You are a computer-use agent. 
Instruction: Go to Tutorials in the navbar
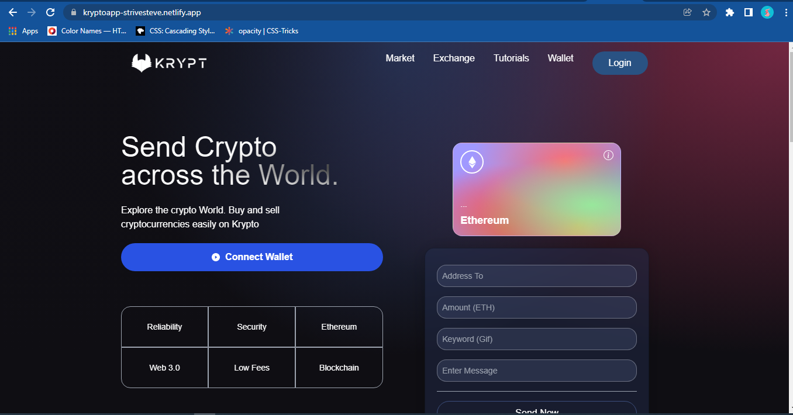(511, 58)
